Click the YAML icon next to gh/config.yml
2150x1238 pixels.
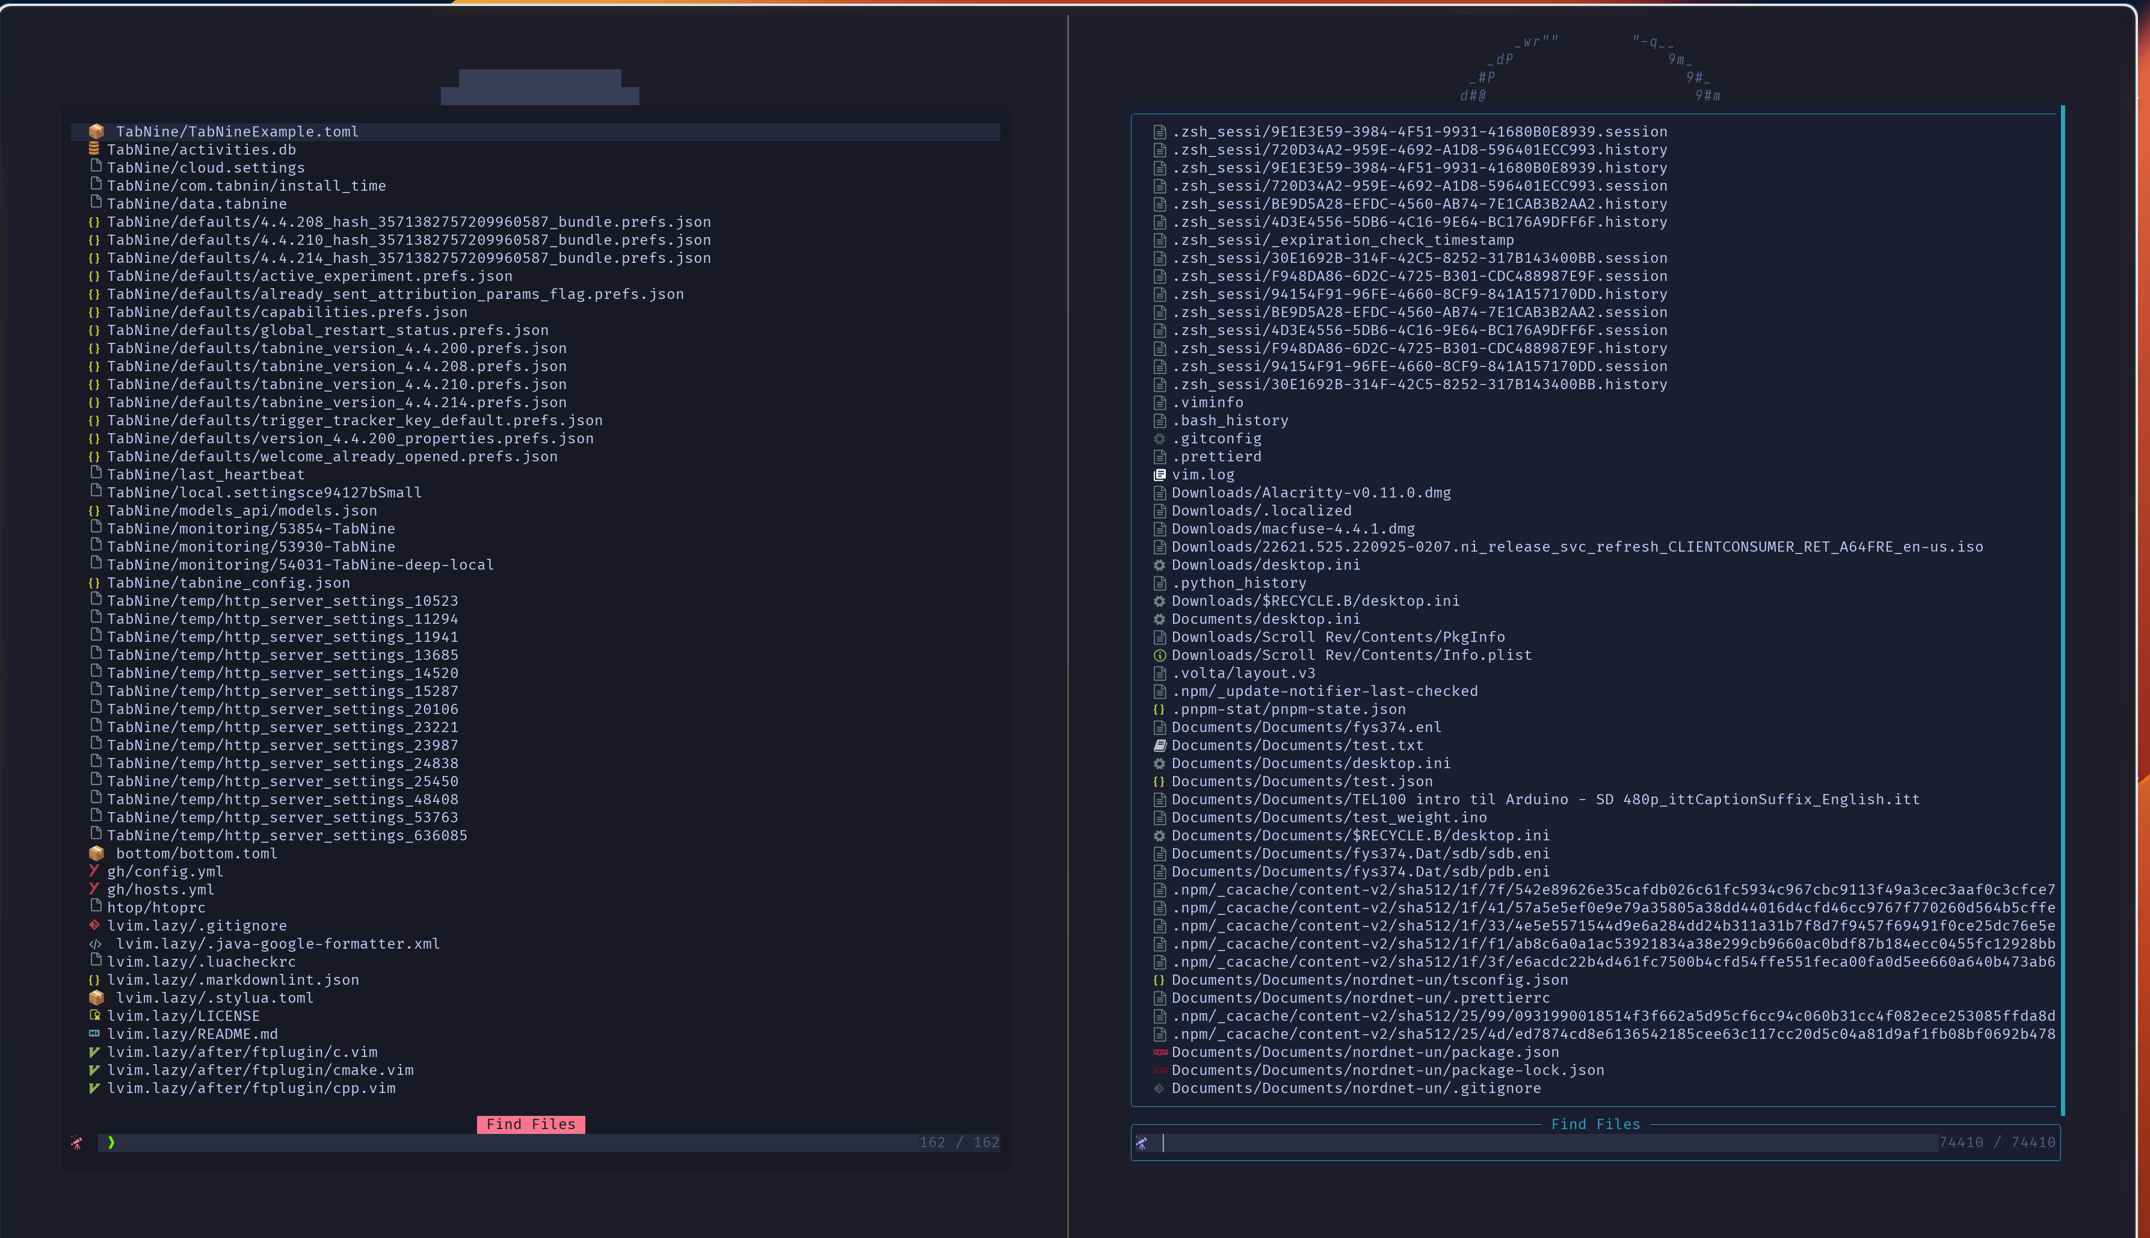tap(94, 870)
